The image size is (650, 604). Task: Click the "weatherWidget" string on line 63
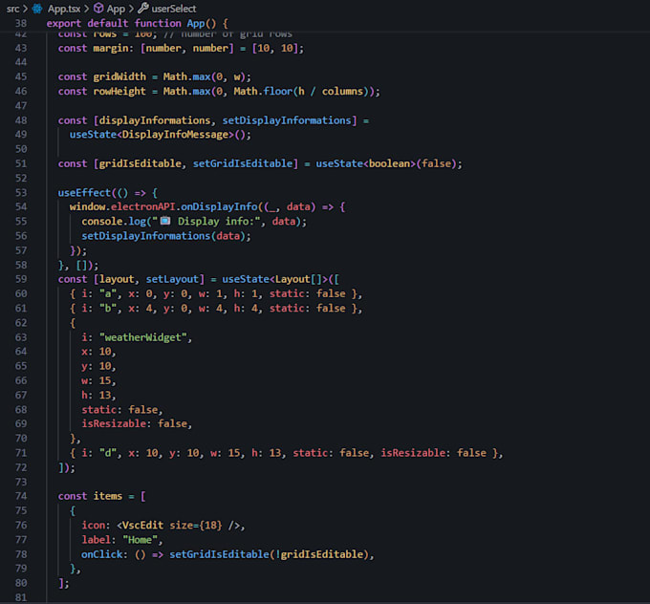point(143,337)
